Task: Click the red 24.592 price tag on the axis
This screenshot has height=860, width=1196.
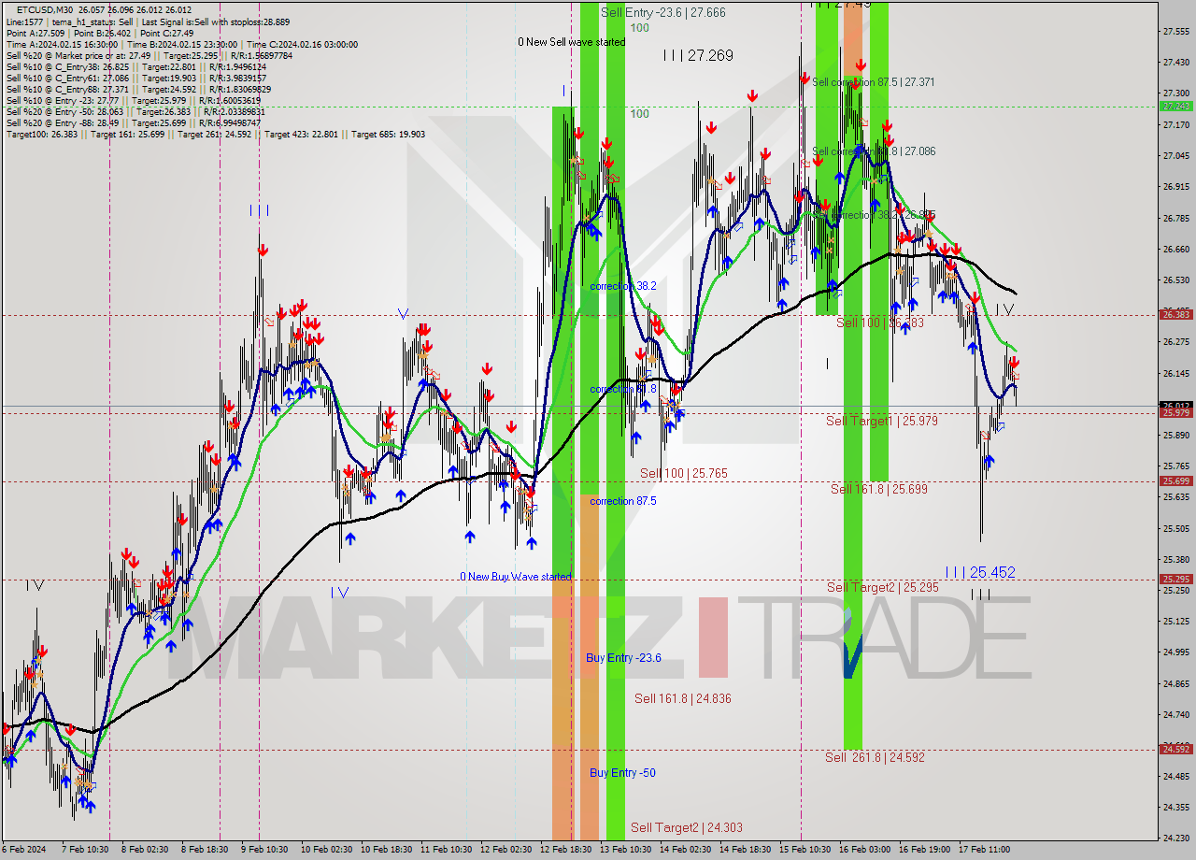Action: click(1175, 749)
